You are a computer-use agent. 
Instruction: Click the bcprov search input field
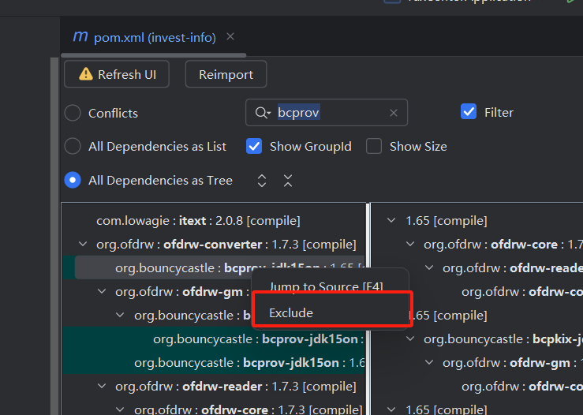327,112
